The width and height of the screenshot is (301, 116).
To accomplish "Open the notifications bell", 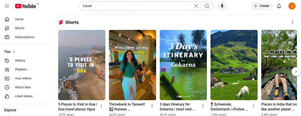I will click(x=279, y=6).
